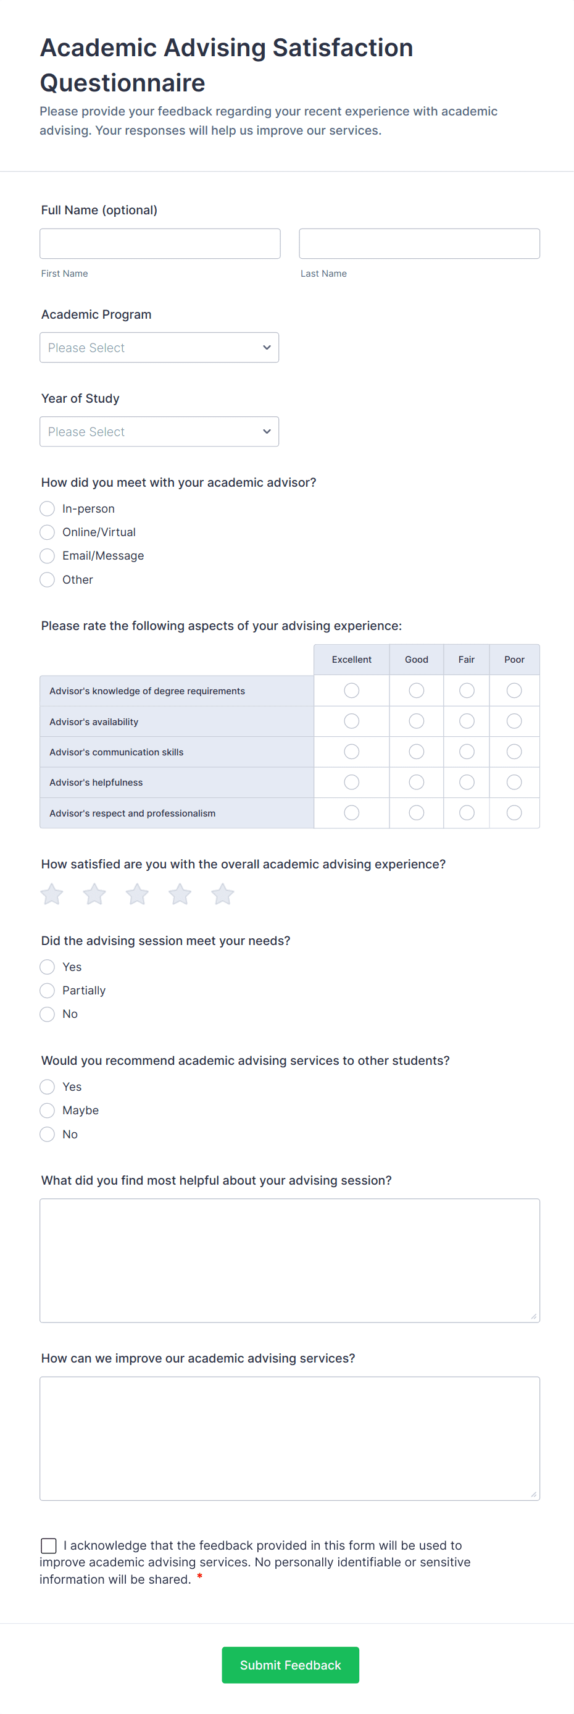This screenshot has height=1714, width=574.
Task: Select the first star rating
Action: pyautogui.click(x=51, y=894)
